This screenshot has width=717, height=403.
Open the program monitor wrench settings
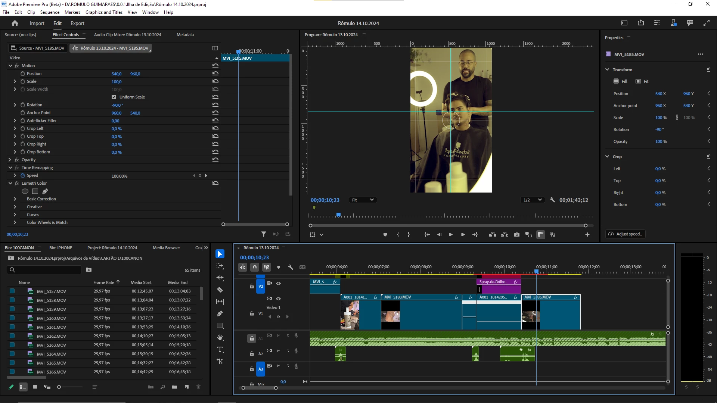[x=552, y=200]
